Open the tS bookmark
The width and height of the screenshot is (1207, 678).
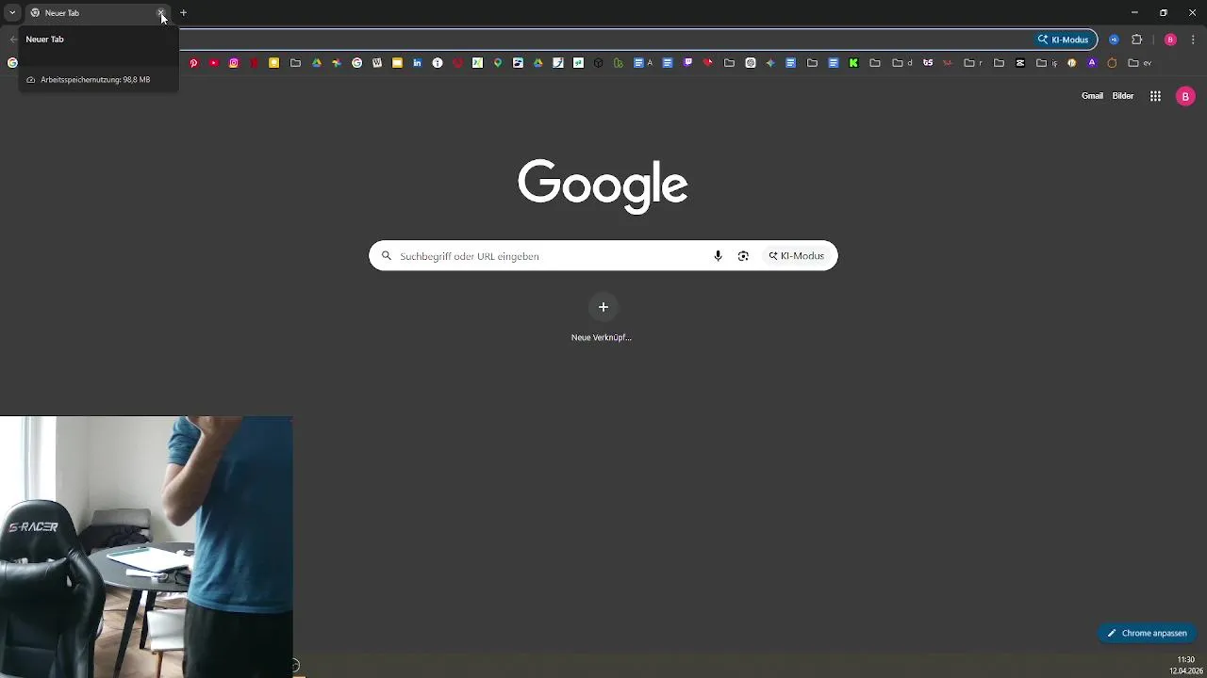point(928,63)
